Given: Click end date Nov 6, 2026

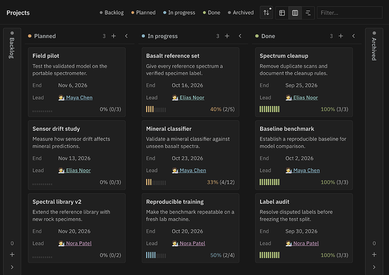Looking at the screenshot, I should pos(73,85).
